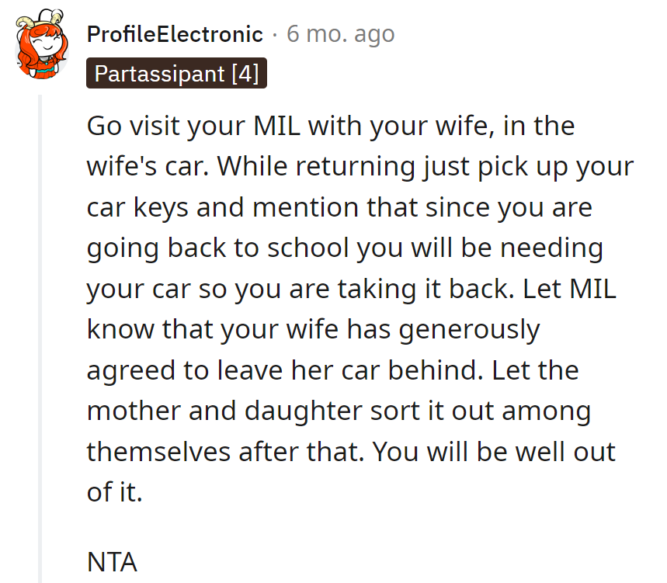Select the line 'mother and daughter sort it out'
Image resolution: width=667 pixels, height=583 pixels.
[x=339, y=411]
